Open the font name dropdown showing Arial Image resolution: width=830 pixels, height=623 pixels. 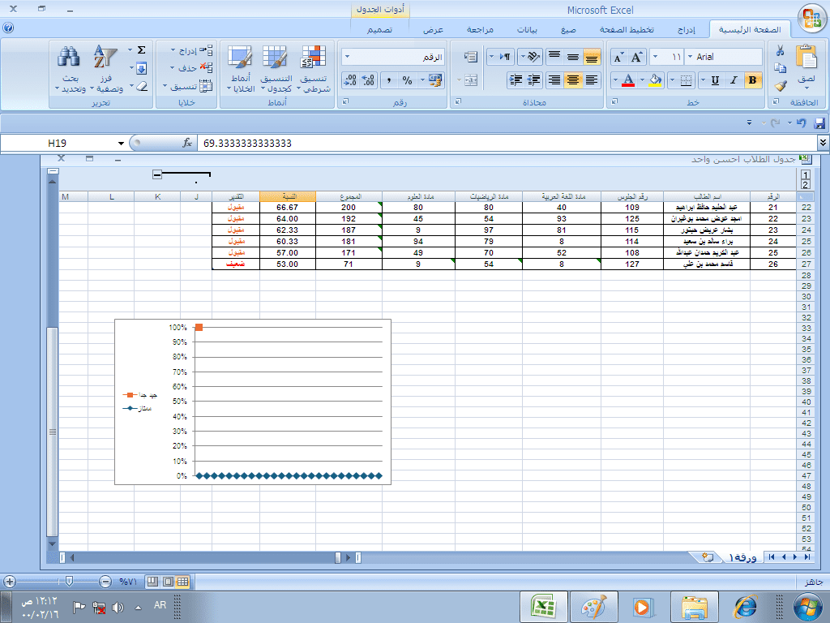[689, 57]
